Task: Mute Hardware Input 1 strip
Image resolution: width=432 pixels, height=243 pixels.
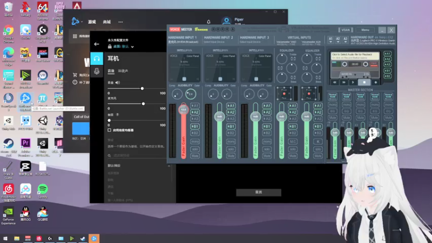Action: [x=195, y=156]
